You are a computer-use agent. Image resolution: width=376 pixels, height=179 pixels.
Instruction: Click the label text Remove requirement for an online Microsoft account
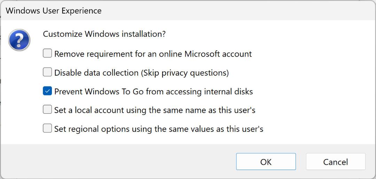coord(153,54)
